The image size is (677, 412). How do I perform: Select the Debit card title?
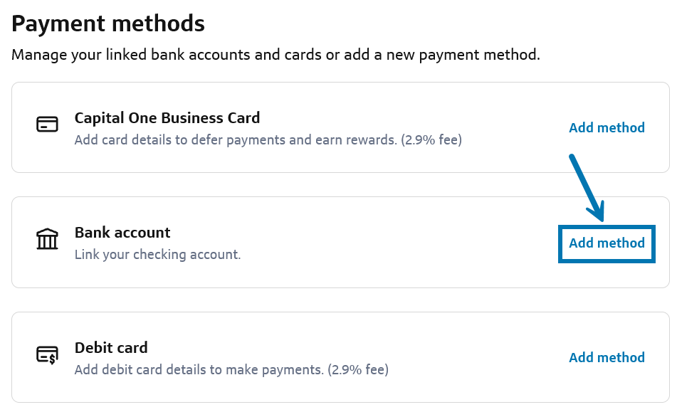click(x=111, y=348)
